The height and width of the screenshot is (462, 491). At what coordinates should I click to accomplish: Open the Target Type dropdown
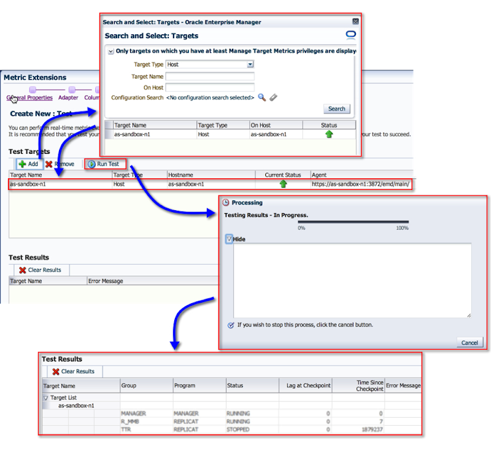[x=250, y=64]
